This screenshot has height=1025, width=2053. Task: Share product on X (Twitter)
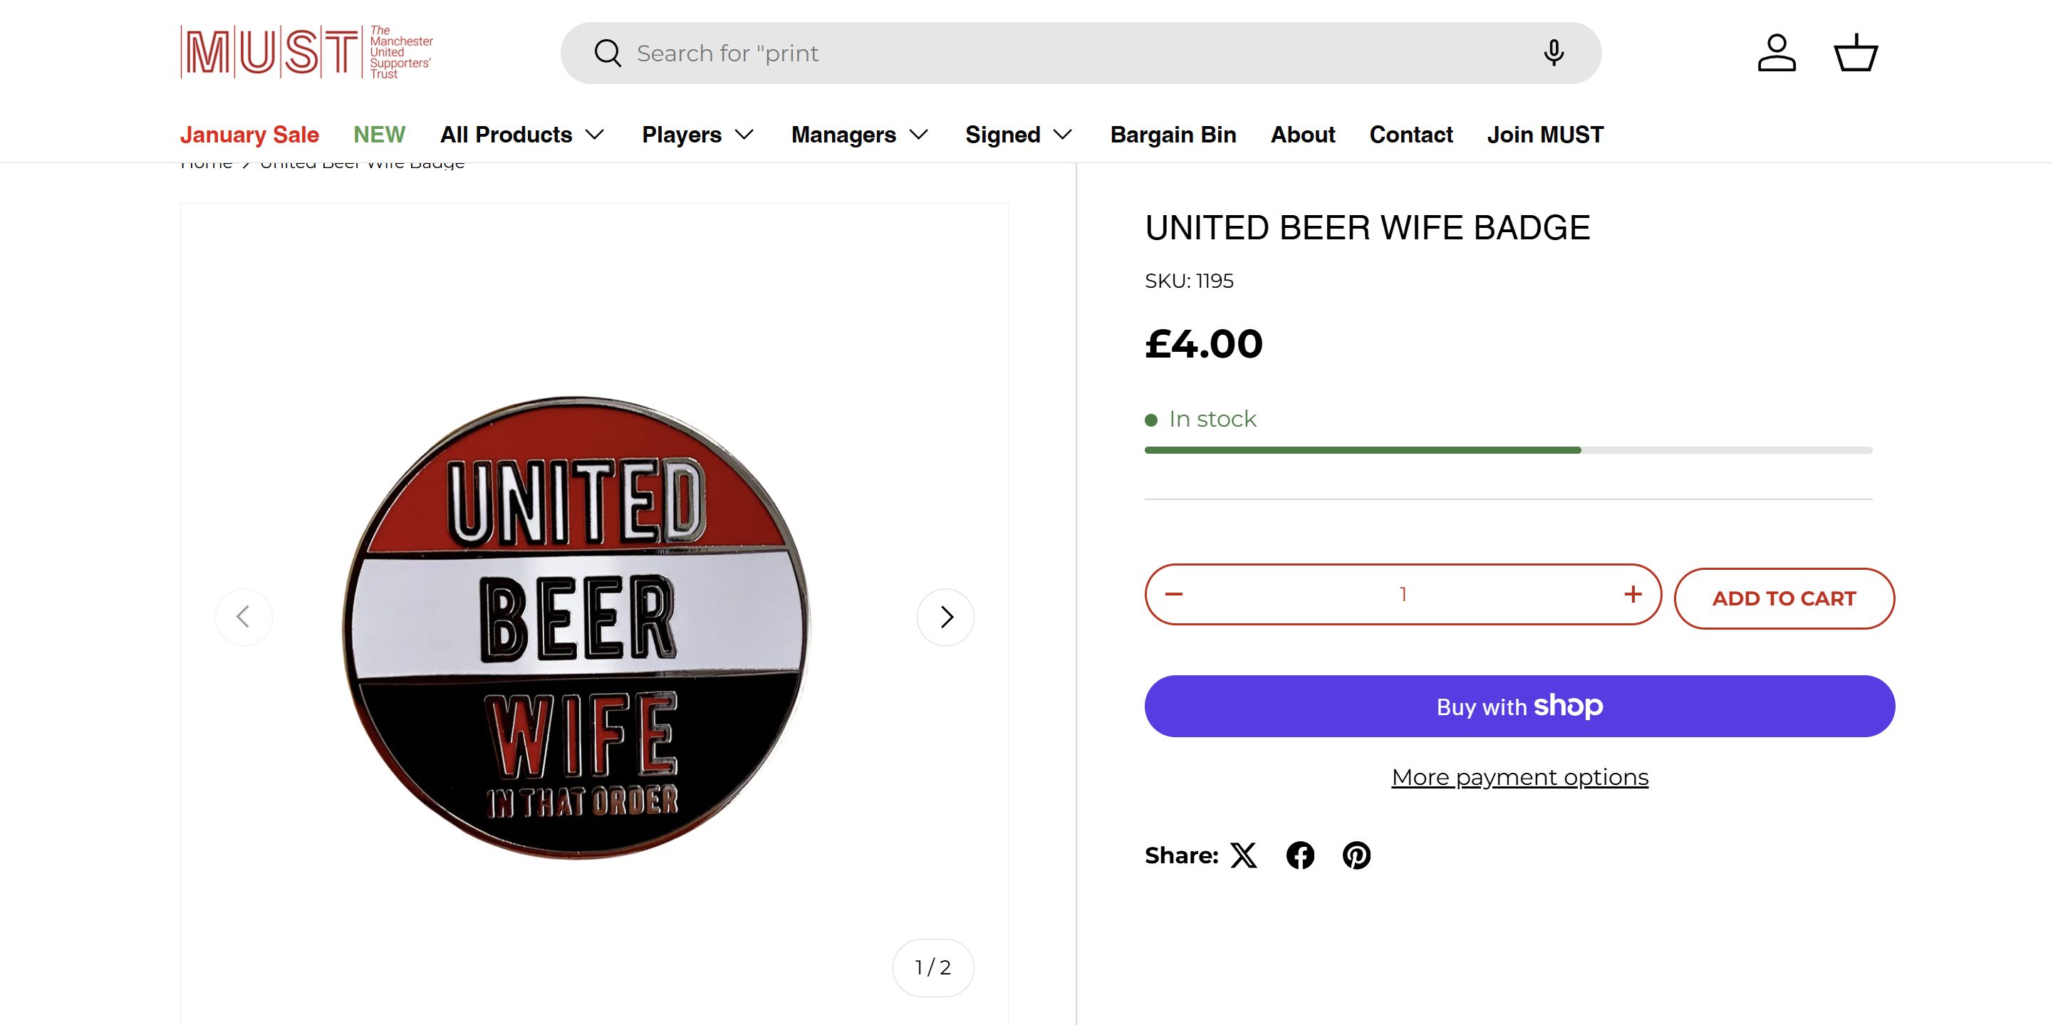coord(1243,855)
